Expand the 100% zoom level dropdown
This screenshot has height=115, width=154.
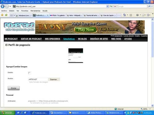[150, 109]
